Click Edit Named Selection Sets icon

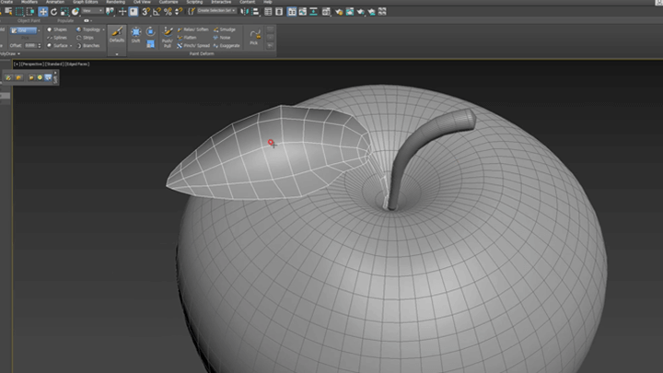(192, 12)
